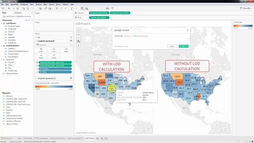This screenshot has height=143, width=254.
Task: Expand the calculation editor side arrow
Action: click(189, 39)
